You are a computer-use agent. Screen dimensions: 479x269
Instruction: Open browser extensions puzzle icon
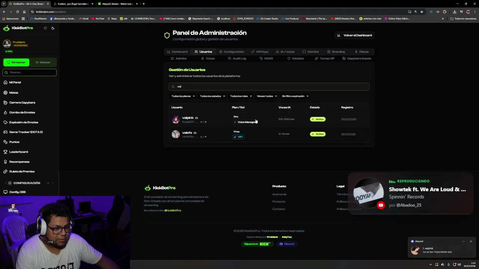[x=445, y=12]
